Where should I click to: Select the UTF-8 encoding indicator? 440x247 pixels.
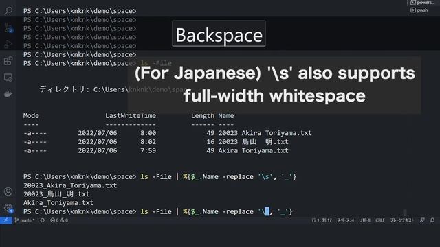coord(364,220)
